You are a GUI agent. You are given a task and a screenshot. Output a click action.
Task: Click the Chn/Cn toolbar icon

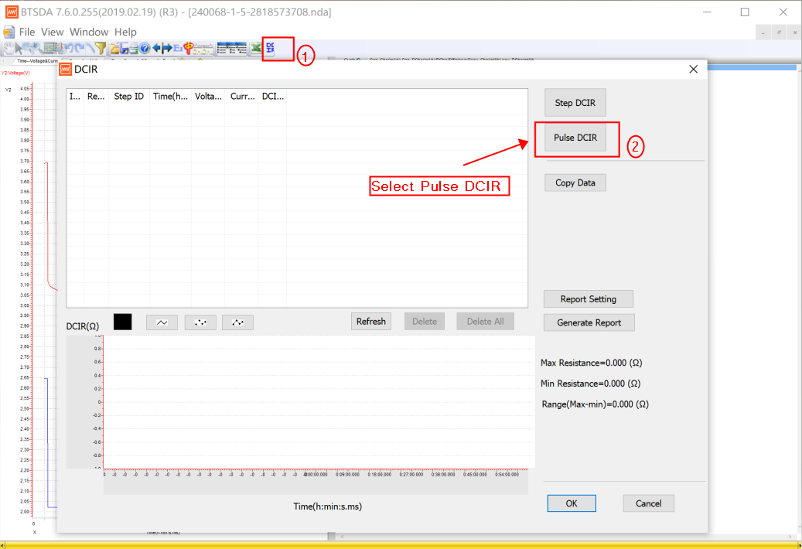point(203,49)
